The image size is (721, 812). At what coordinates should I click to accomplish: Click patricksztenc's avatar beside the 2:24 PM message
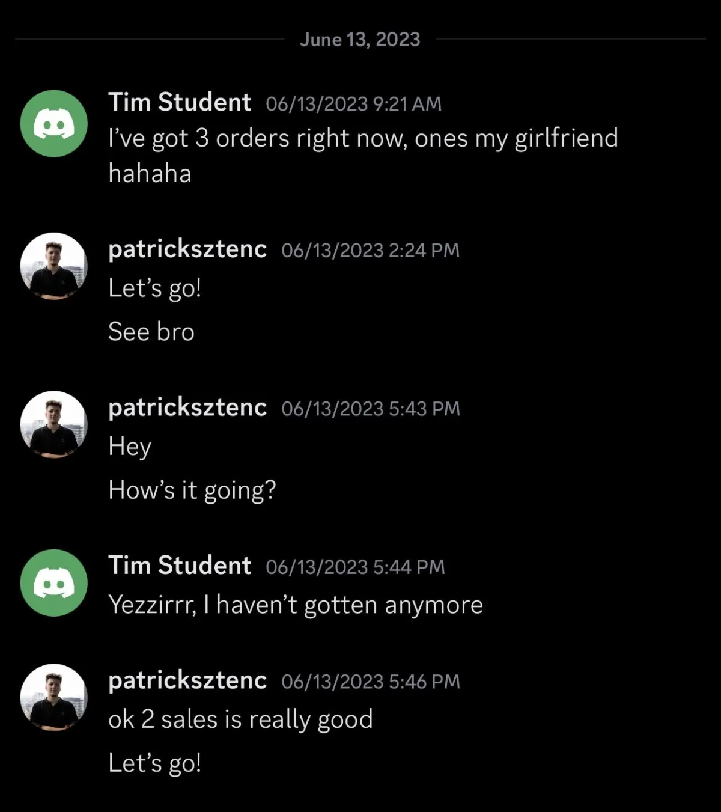pos(54,266)
